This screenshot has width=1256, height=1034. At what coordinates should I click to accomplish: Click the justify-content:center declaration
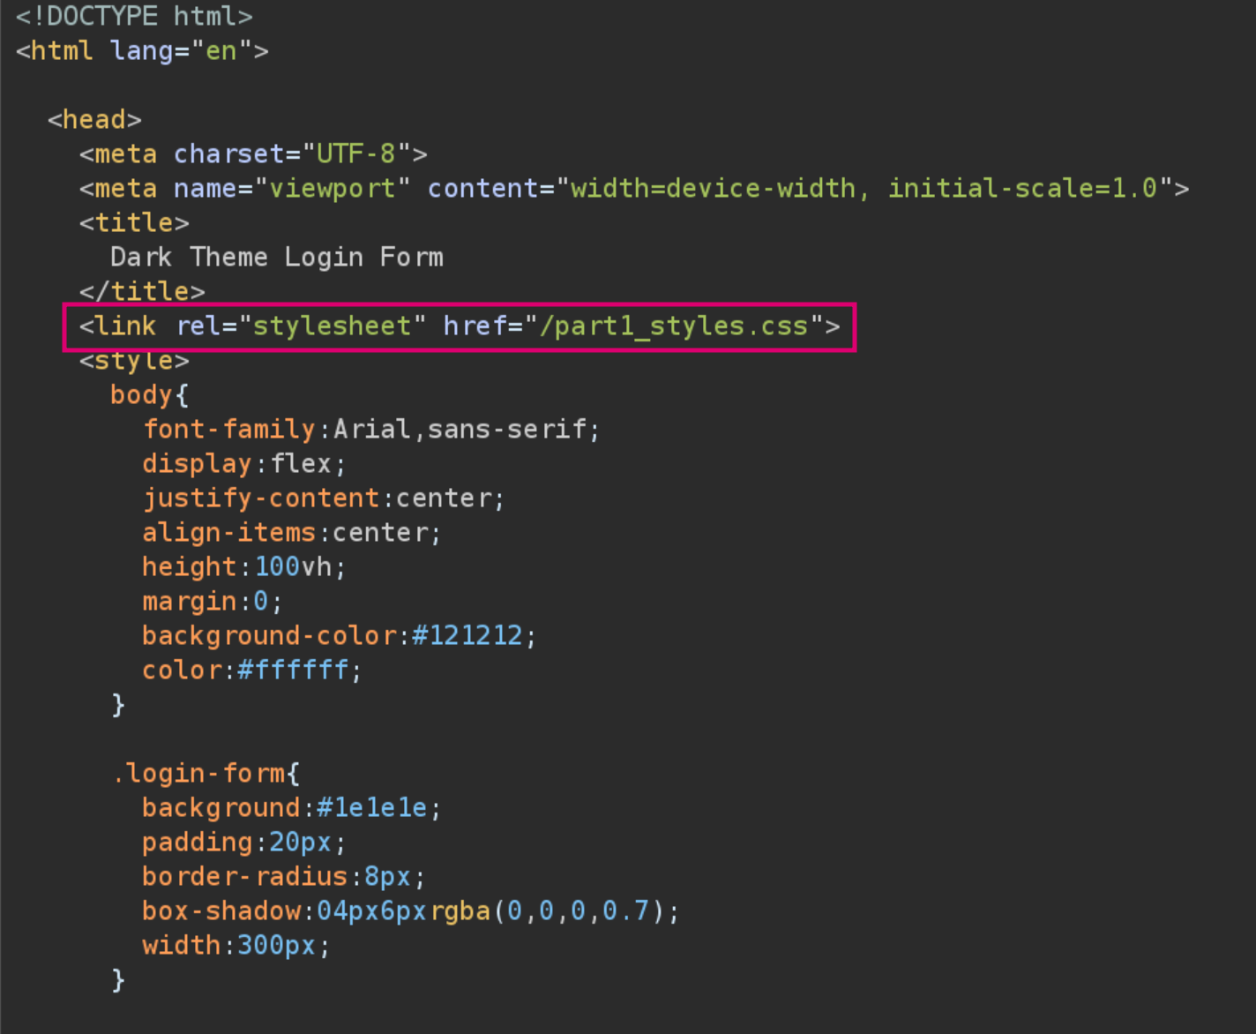324,498
